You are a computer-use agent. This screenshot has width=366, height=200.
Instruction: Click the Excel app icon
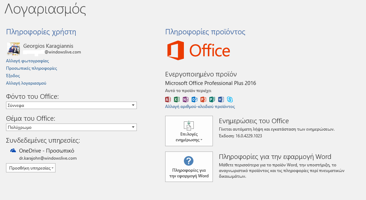[x=177, y=99]
